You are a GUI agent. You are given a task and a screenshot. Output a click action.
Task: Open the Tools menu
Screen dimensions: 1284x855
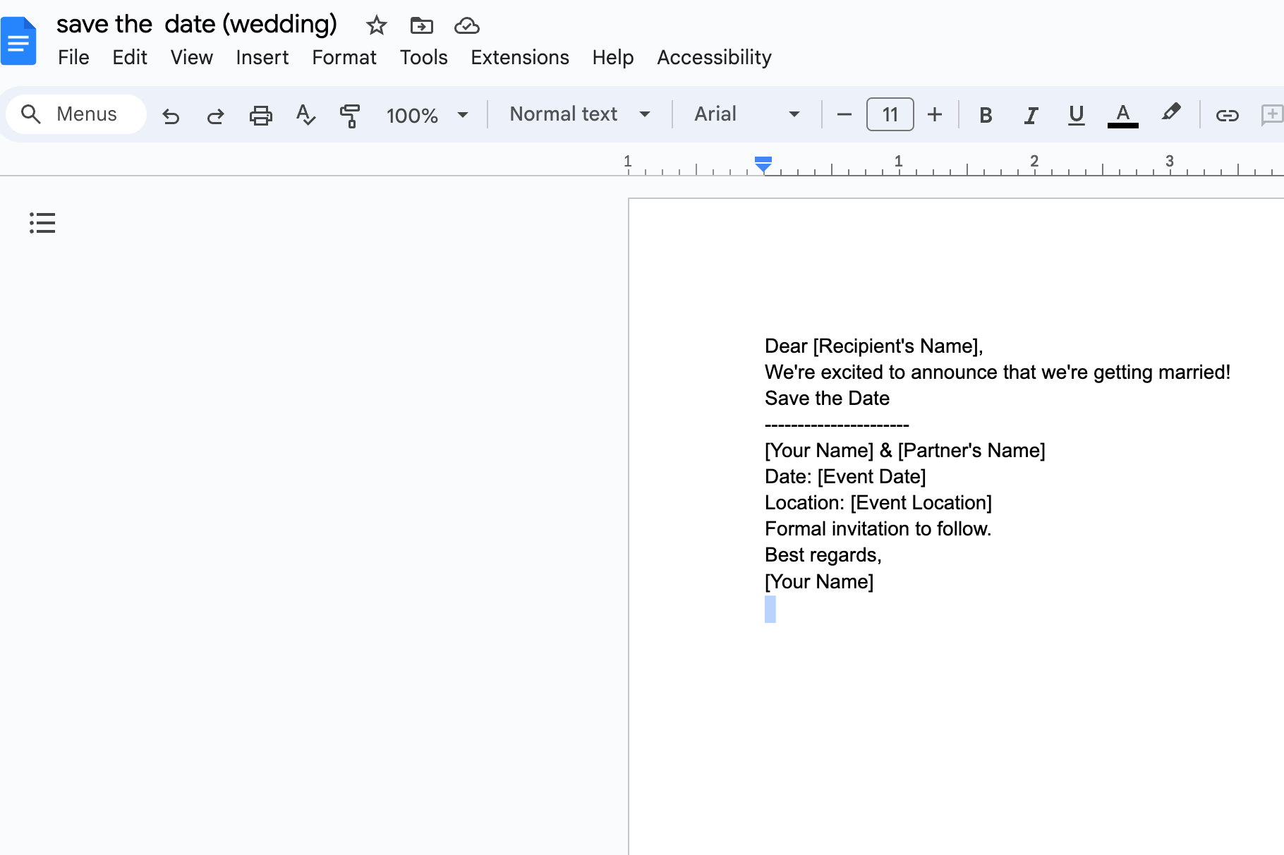click(423, 57)
